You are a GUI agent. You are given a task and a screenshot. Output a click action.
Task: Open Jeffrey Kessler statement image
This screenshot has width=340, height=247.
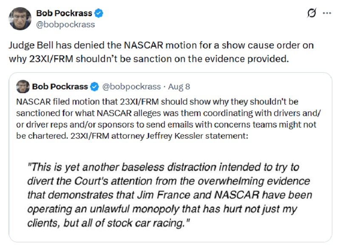pos(170,195)
